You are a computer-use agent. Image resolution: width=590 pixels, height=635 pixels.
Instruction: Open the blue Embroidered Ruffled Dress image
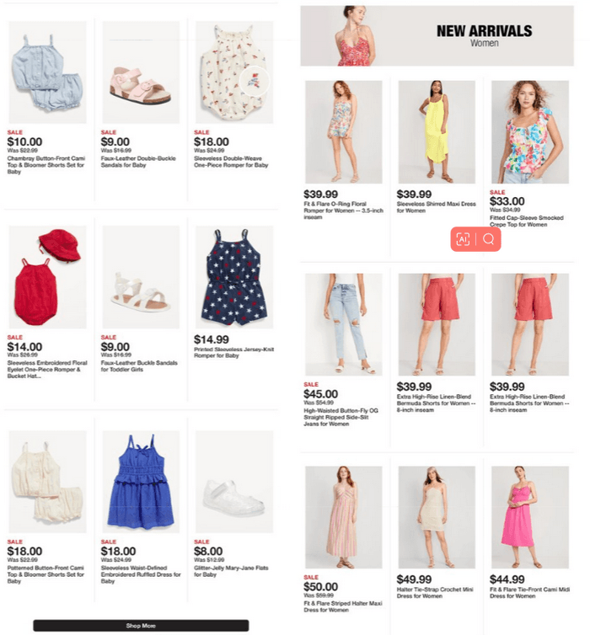pyautogui.click(x=141, y=482)
